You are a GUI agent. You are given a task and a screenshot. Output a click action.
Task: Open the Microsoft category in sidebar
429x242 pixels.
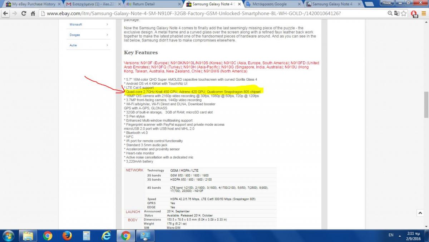pyautogui.click(x=76, y=24)
